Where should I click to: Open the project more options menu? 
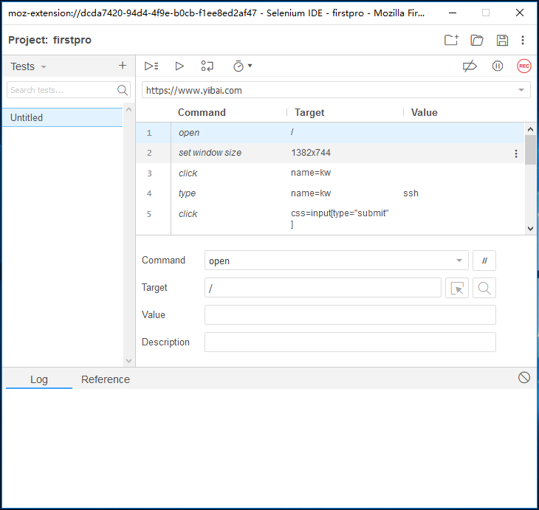523,40
